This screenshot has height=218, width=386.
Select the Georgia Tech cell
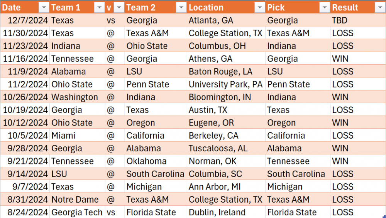(77, 212)
